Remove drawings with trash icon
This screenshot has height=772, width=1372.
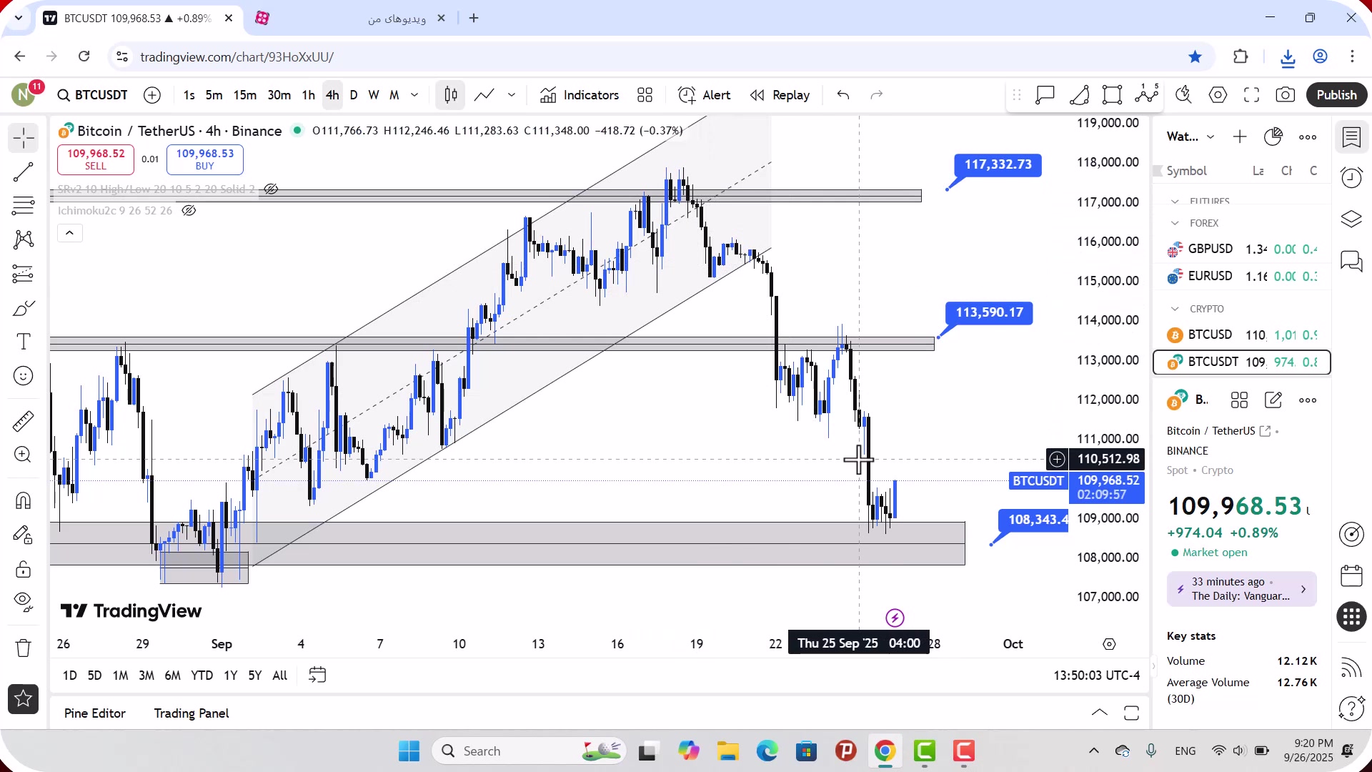[x=24, y=648]
